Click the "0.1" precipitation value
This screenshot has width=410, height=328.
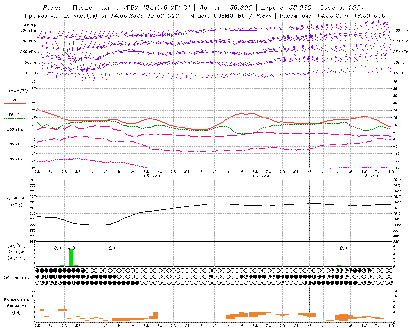(112, 248)
